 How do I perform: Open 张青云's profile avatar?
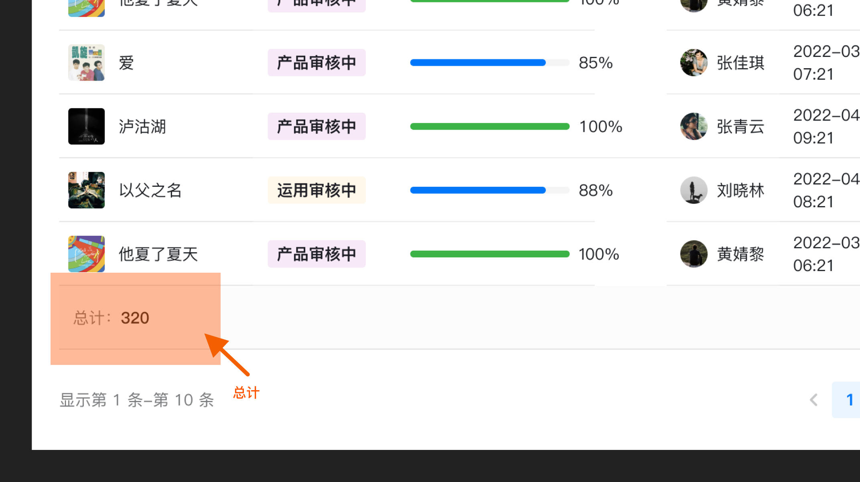point(694,126)
